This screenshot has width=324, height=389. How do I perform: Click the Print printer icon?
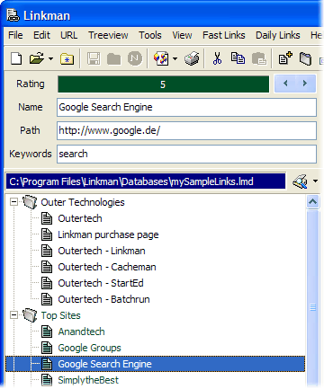[x=192, y=58]
